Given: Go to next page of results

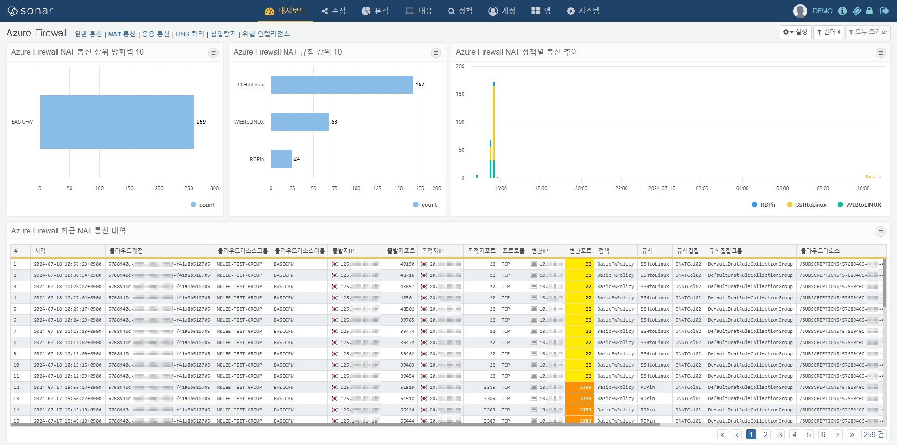Looking at the screenshot, I should click(838, 434).
